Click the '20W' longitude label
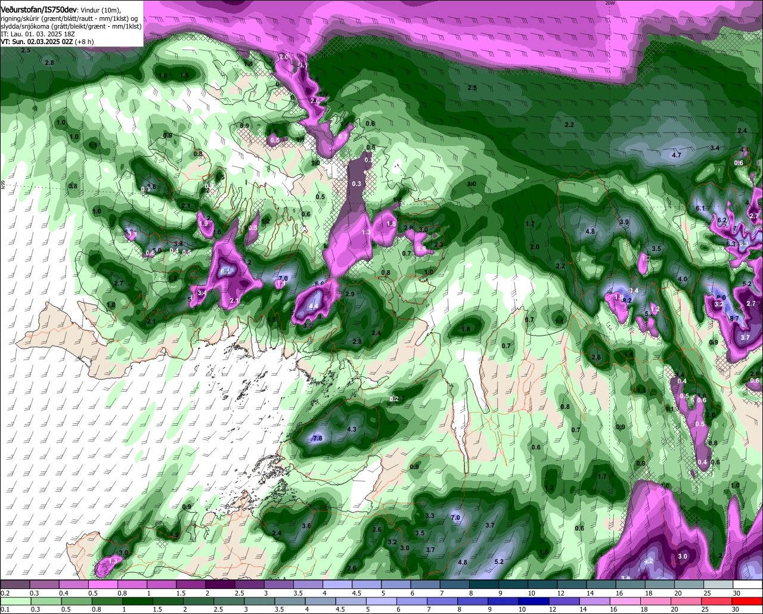Viewport: 763px width, 614px height. (609, 3)
